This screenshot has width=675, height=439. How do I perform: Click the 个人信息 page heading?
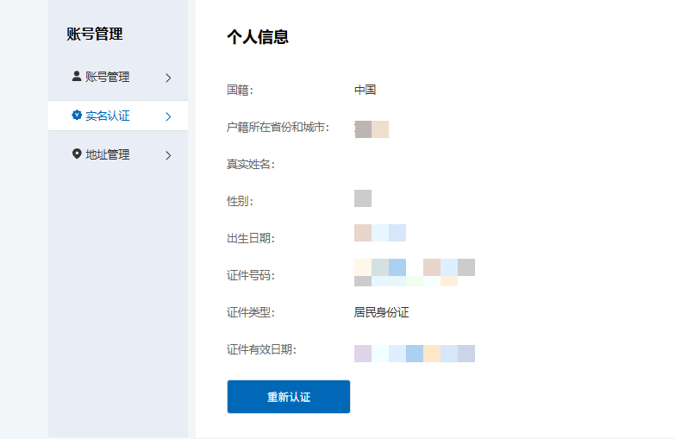pos(257,37)
